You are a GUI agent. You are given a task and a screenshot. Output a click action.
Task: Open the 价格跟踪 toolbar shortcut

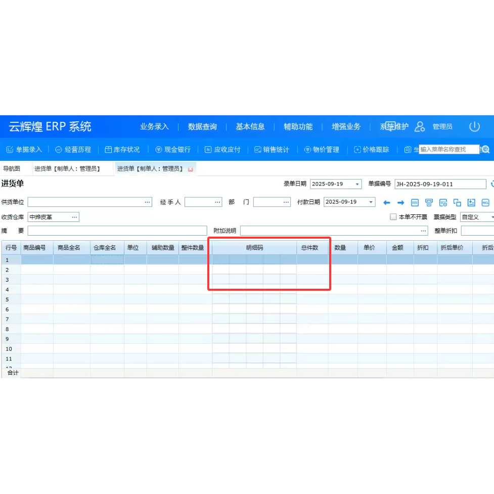pos(372,149)
